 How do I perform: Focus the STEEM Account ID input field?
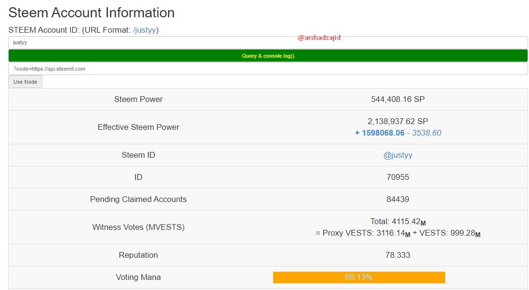pos(268,42)
